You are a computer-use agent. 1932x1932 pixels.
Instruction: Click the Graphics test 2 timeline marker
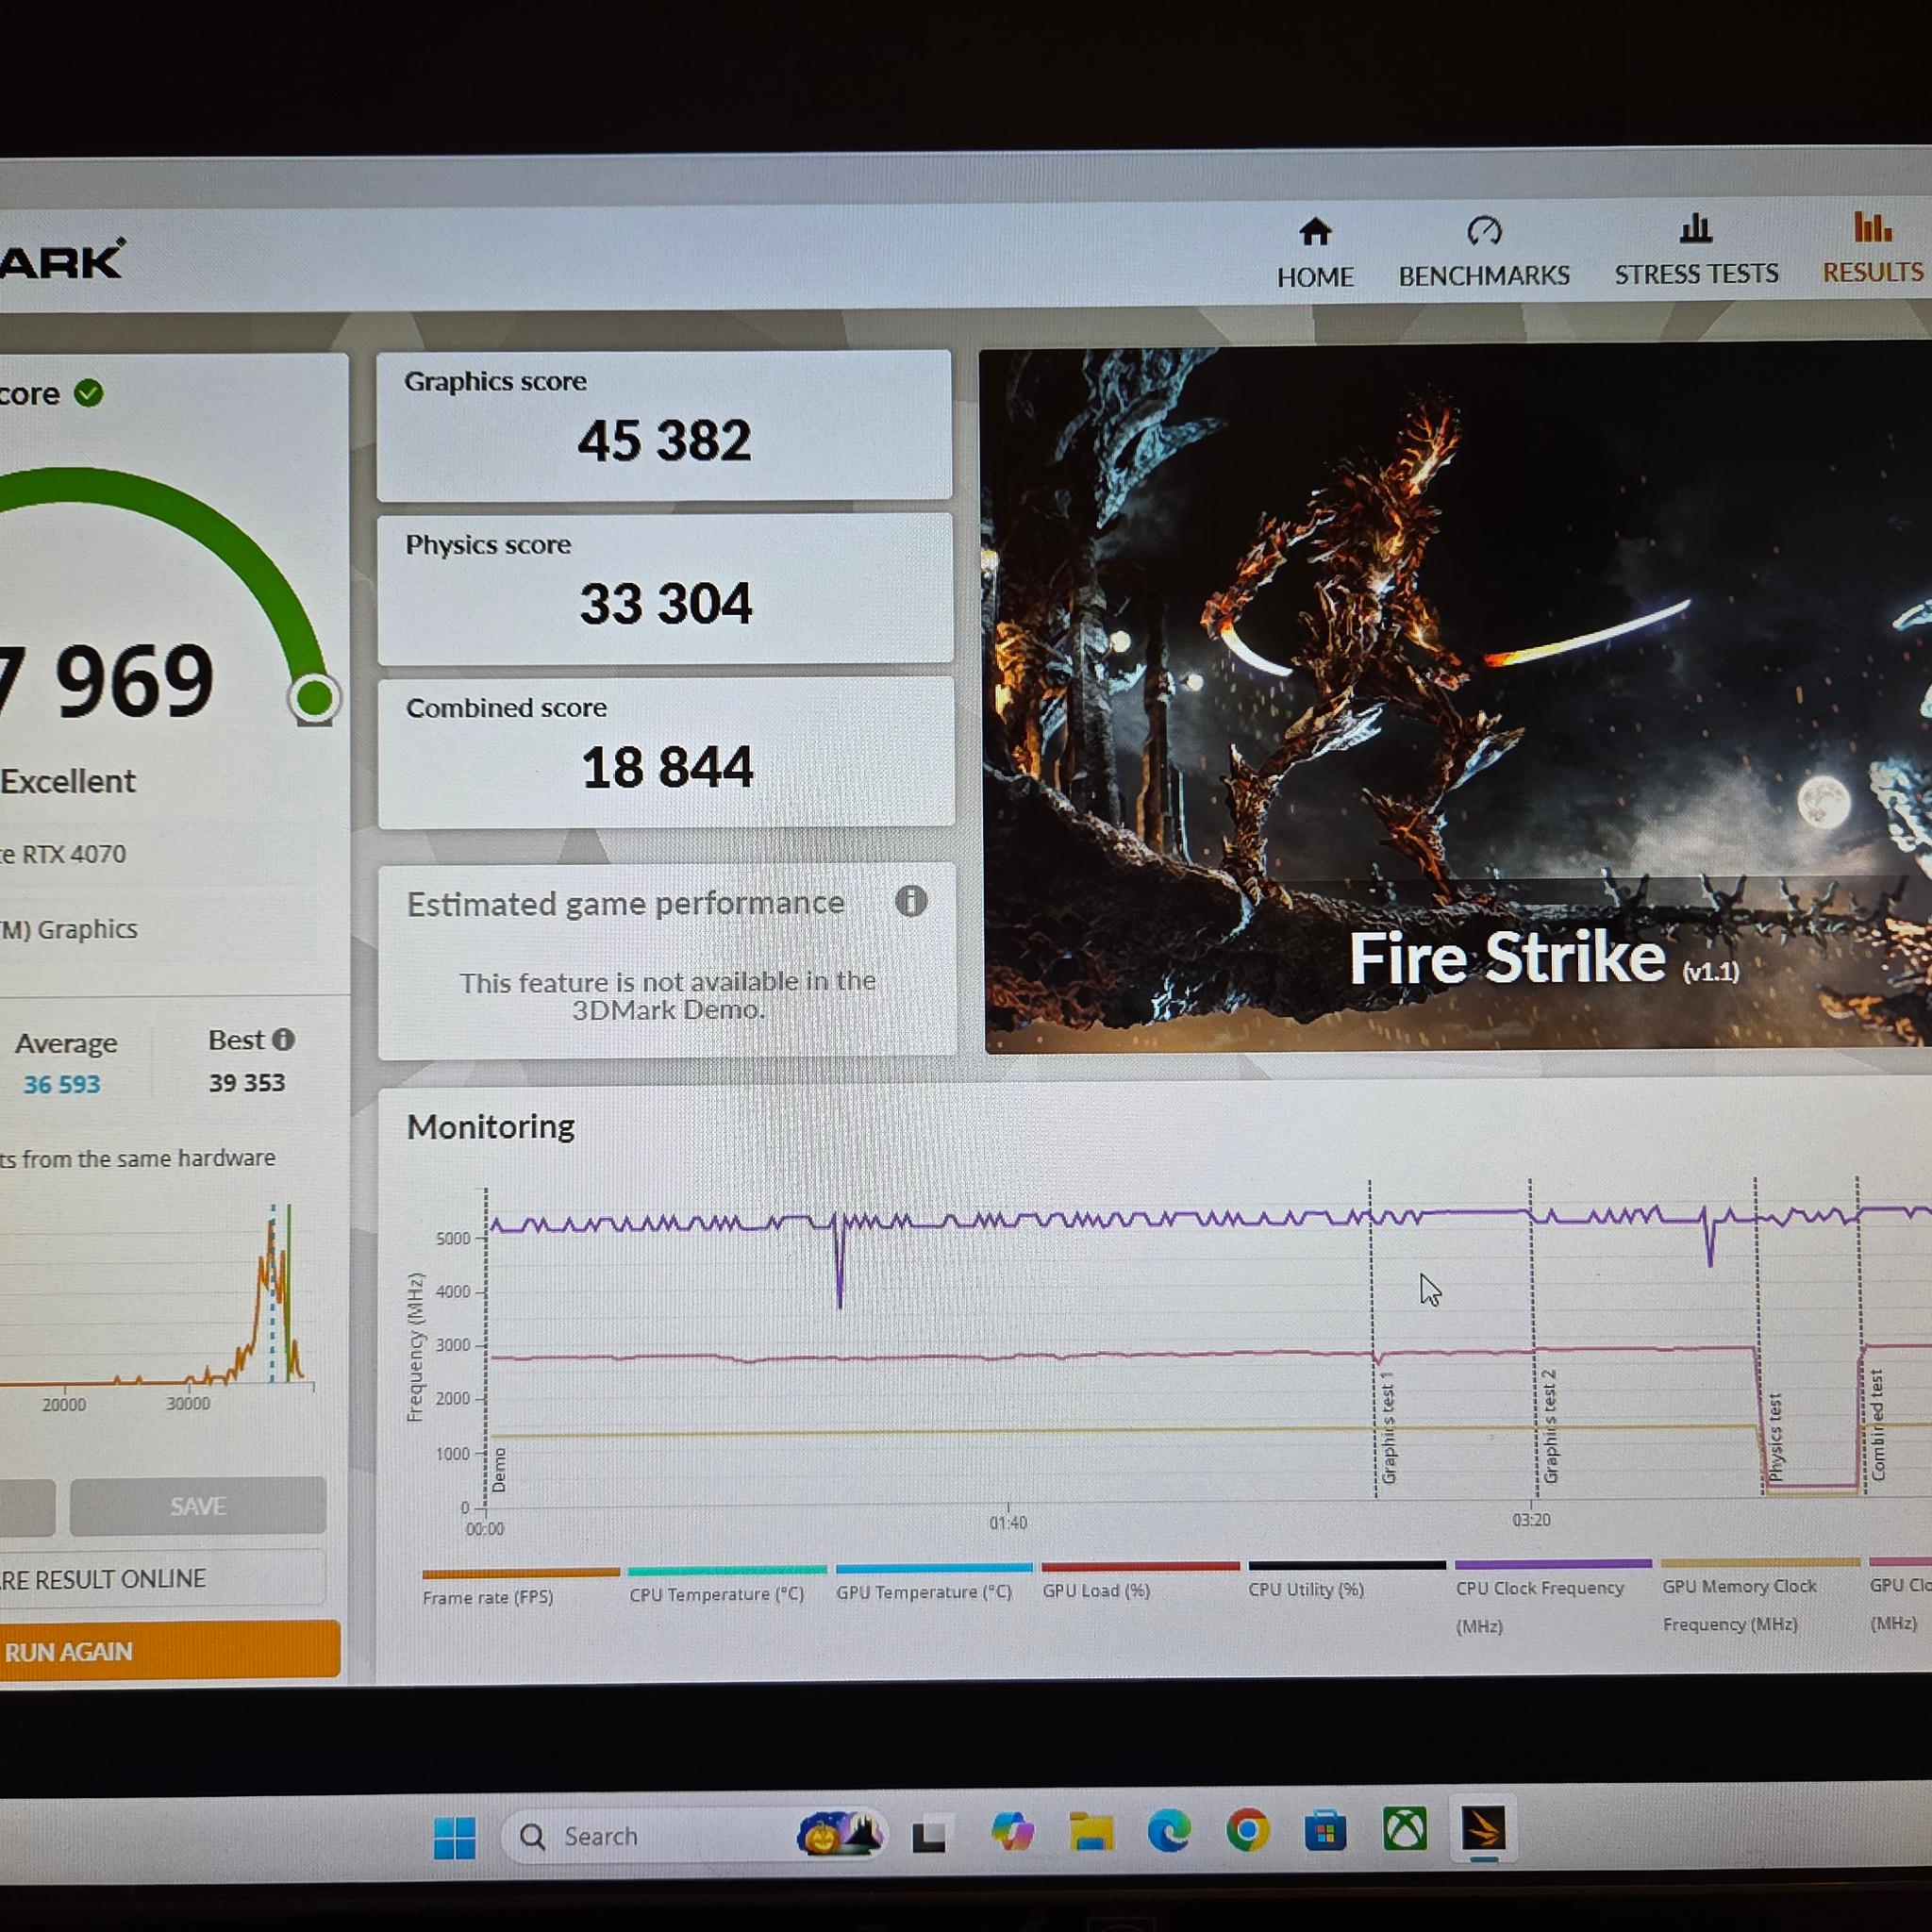point(1549,1426)
